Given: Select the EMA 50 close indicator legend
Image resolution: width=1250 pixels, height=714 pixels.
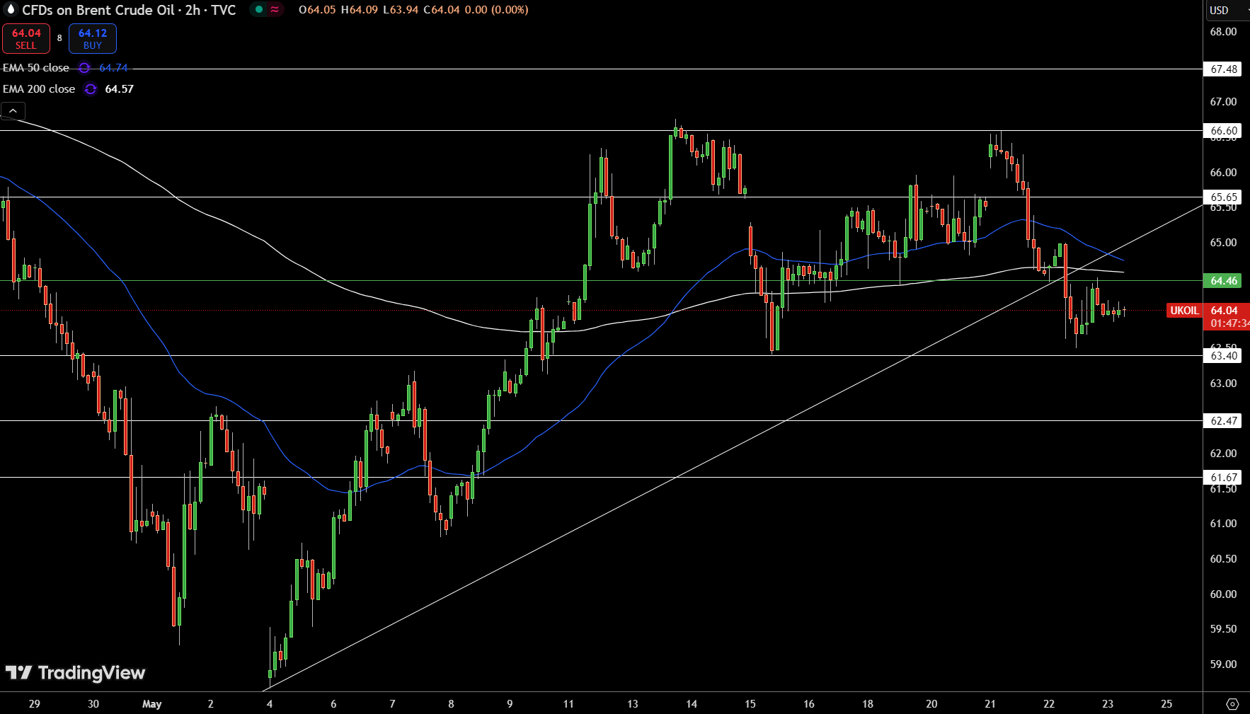Looking at the screenshot, I should (x=36, y=68).
